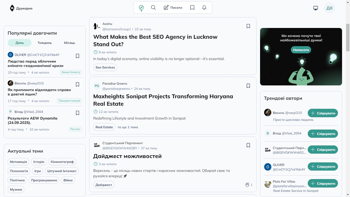
Task: Select the Політика topic
Action: 17,180
